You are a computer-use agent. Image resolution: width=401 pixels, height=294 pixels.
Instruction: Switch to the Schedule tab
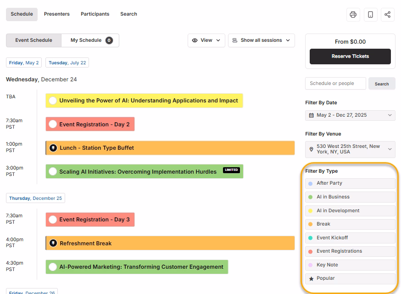(22, 14)
